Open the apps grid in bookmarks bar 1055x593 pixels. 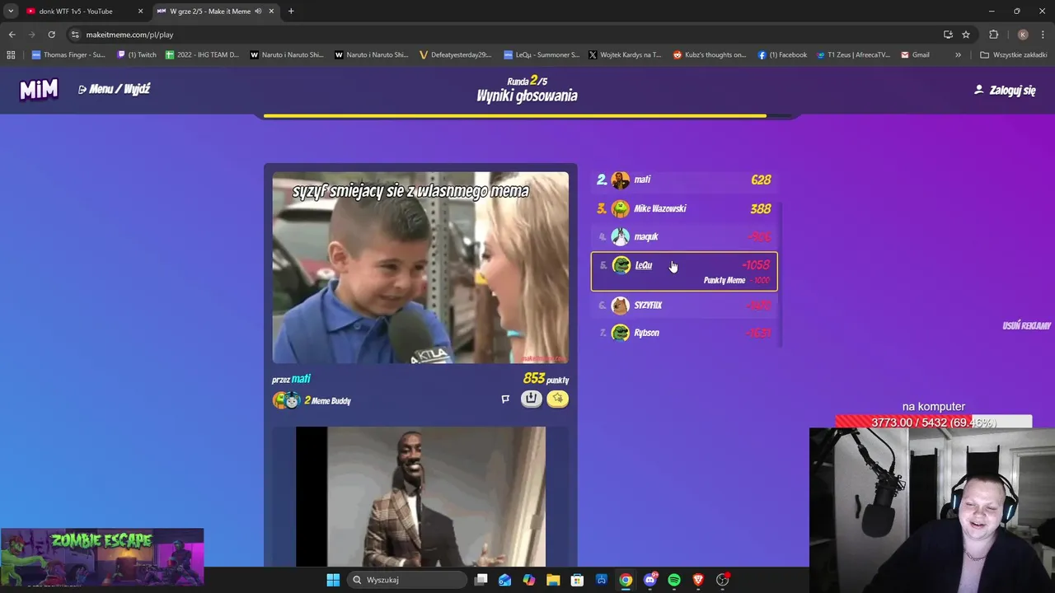point(11,55)
